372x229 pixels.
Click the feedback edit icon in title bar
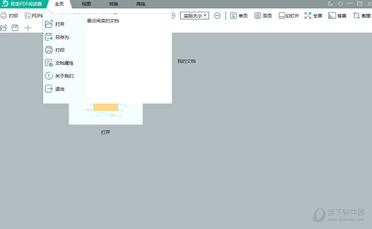(x=330, y=4)
